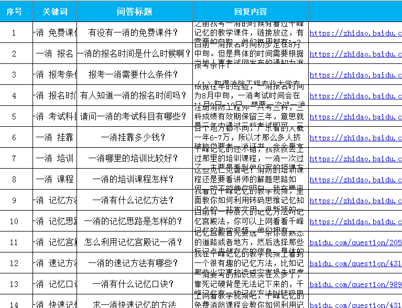Image resolution: width=402 pixels, height=308 pixels.
Task: Select cell 有人知道一消的报名时间吗？
Action: (135, 95)
